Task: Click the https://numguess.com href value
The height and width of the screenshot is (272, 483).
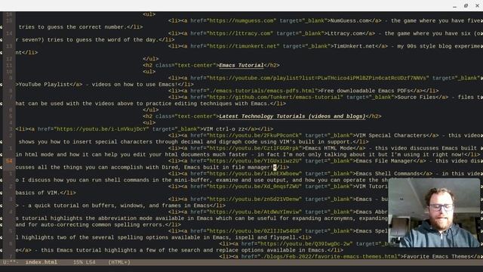Action: (241, 20)
